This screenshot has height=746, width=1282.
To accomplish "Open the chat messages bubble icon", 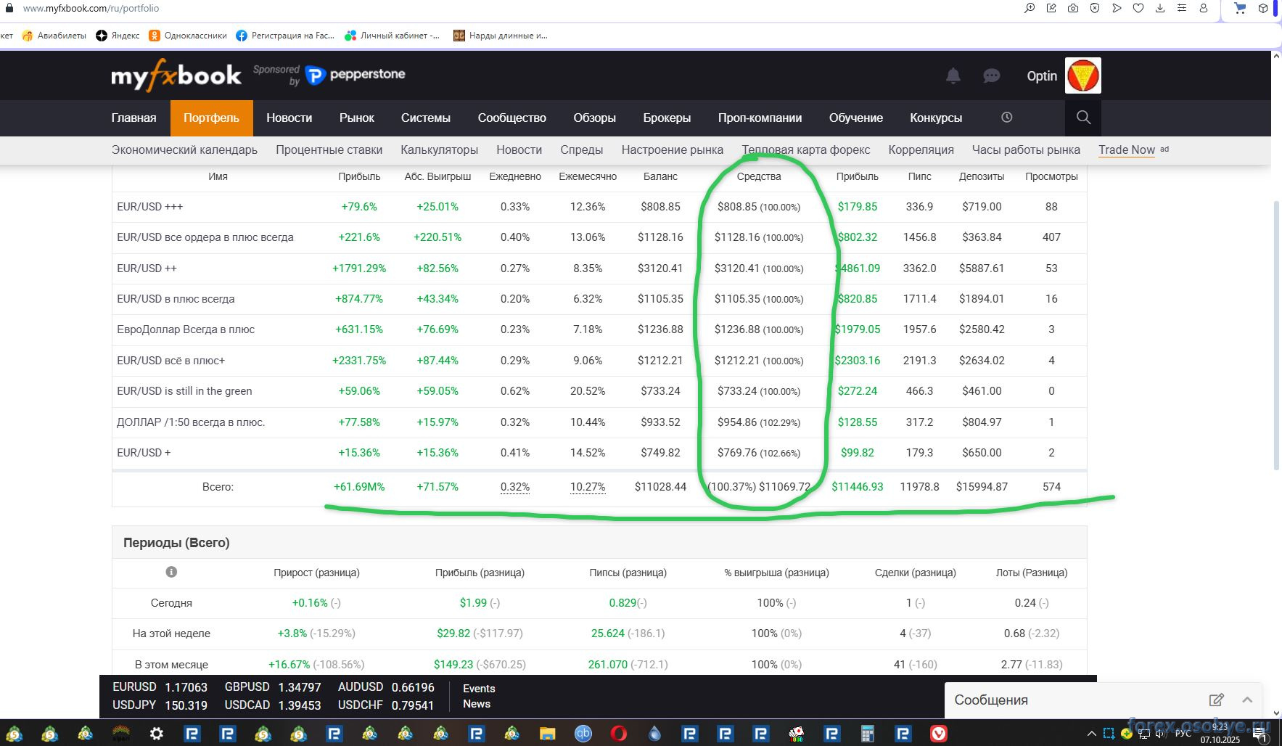I will (991, 75).
